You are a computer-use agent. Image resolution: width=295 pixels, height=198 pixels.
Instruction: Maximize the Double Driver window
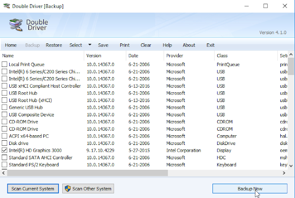(x=265, y=6)
